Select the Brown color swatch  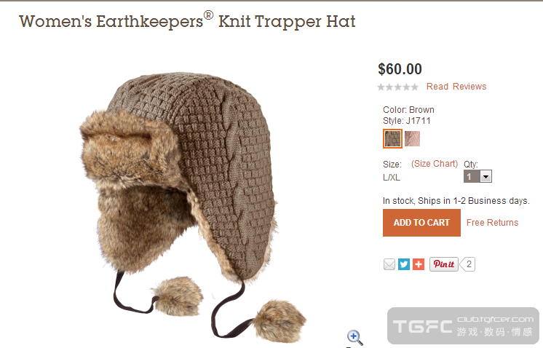(392, 139)
